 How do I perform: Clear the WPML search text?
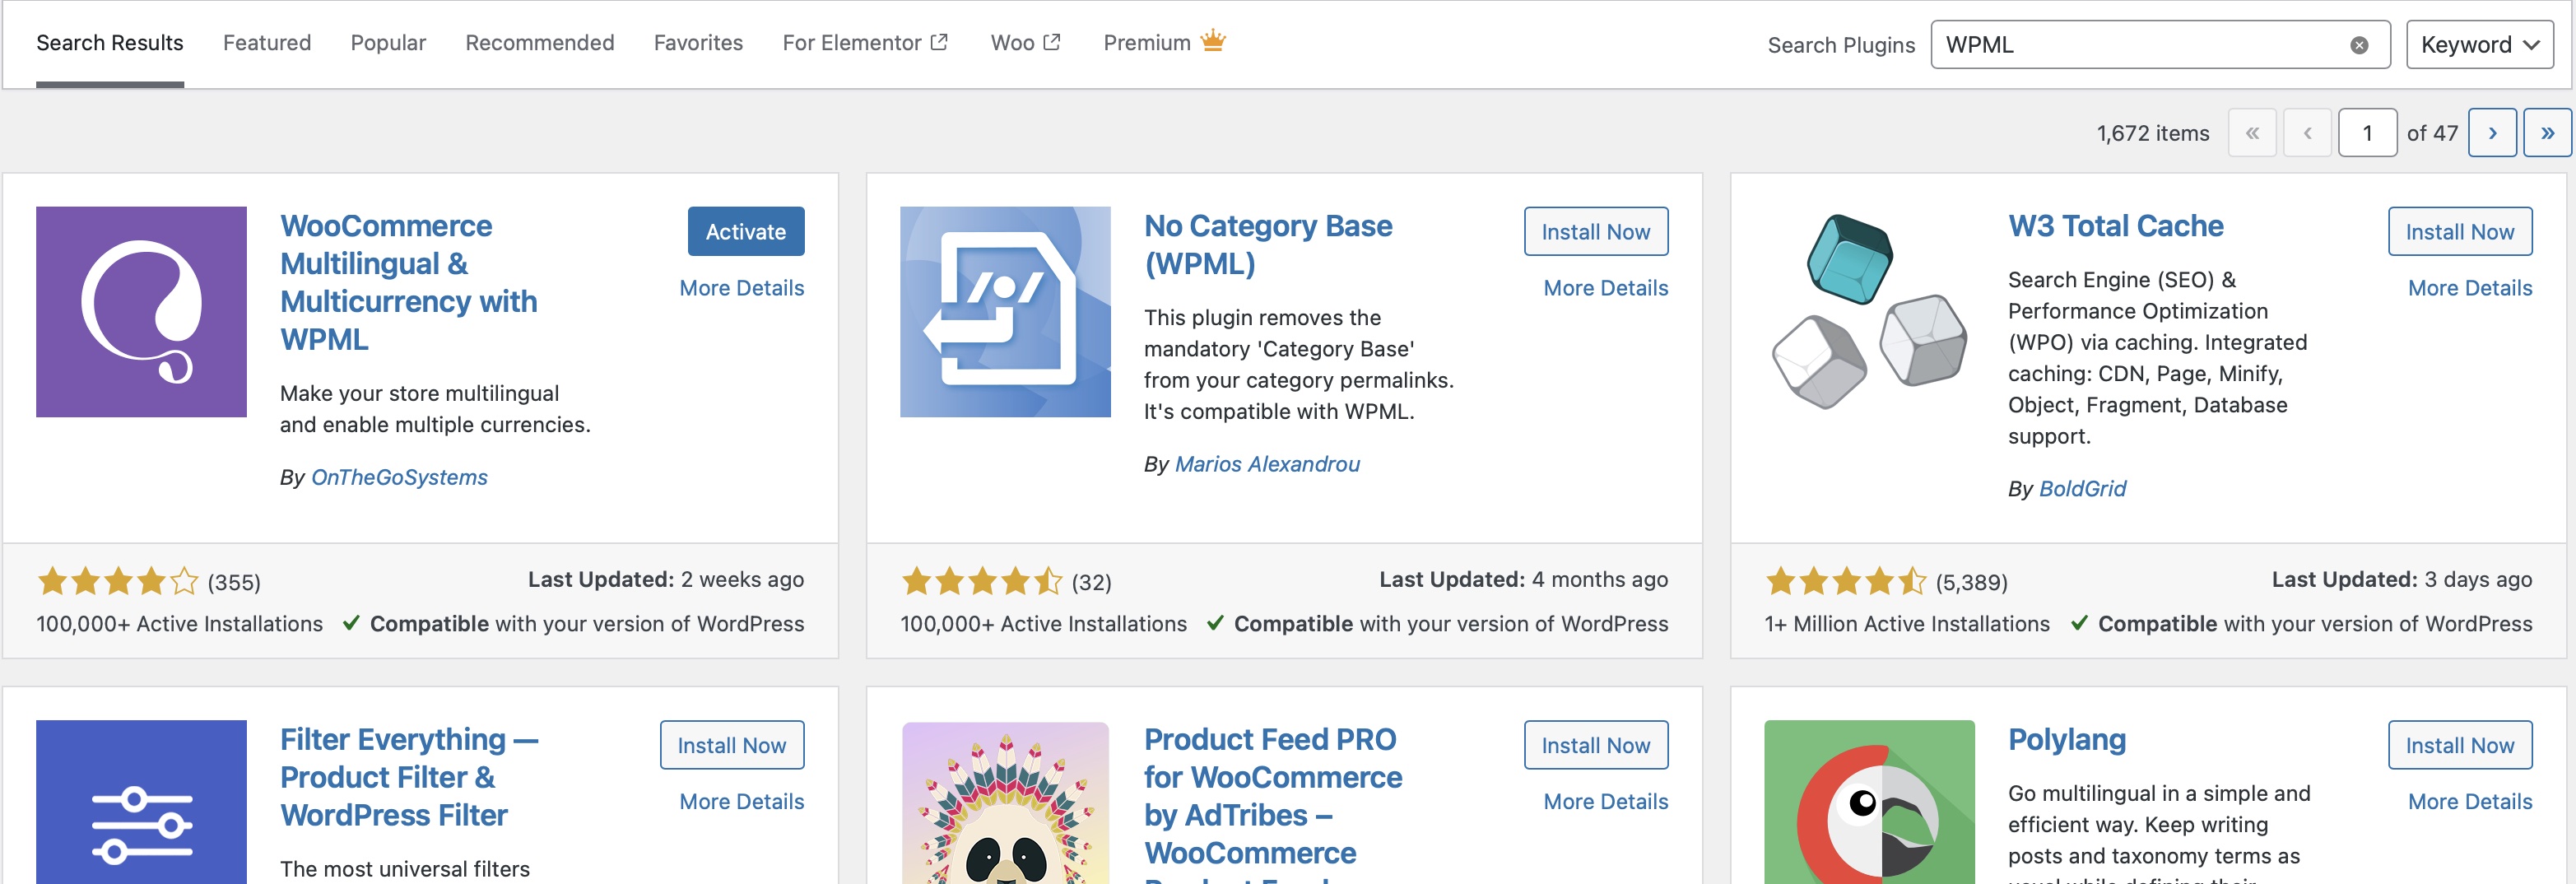(x=2359, y=45)
